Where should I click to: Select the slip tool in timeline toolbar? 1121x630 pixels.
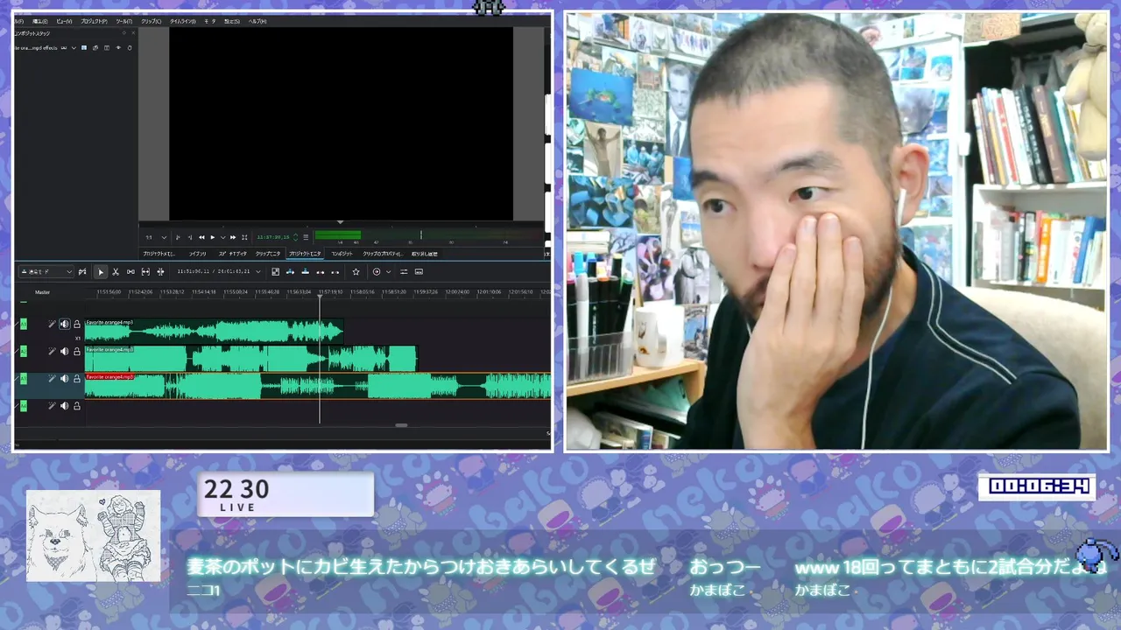(x=145, y=271)
